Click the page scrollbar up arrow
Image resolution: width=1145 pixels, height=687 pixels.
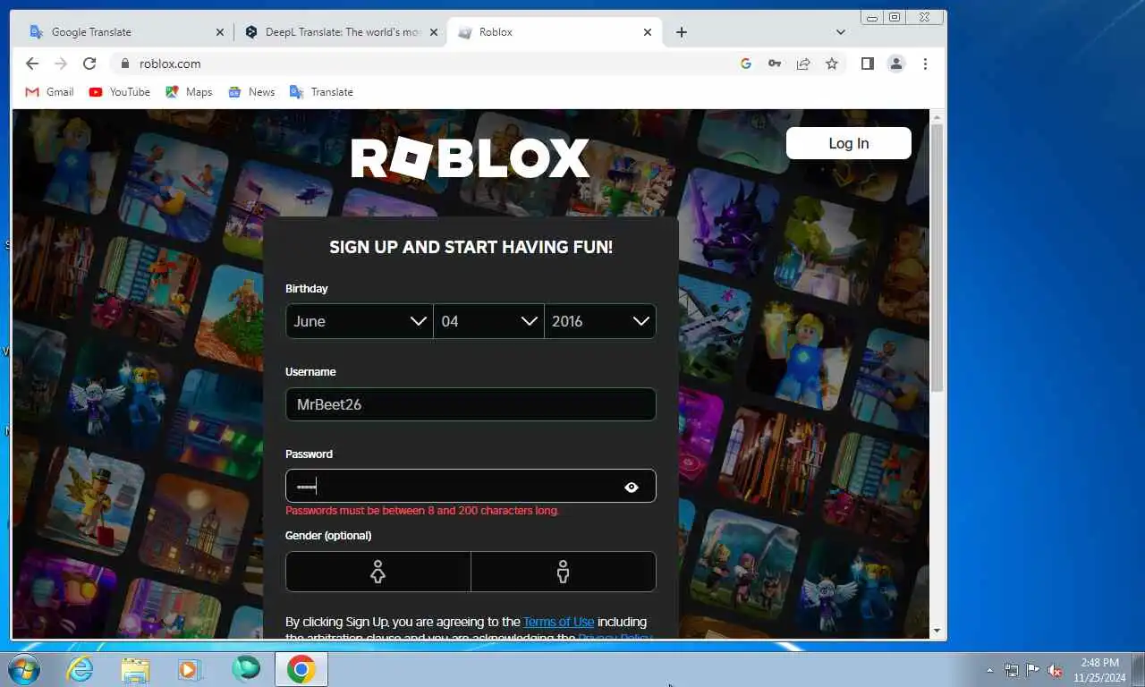[937, 117]
